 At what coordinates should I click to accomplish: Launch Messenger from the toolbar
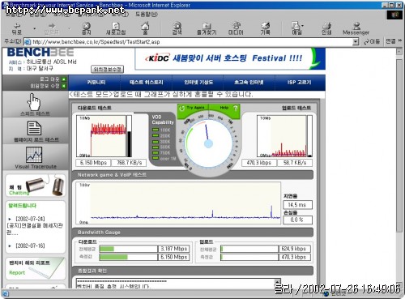tap(356, 28)
